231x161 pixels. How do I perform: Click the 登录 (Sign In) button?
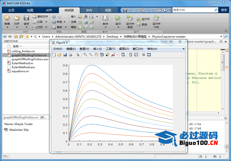point(224,10)
